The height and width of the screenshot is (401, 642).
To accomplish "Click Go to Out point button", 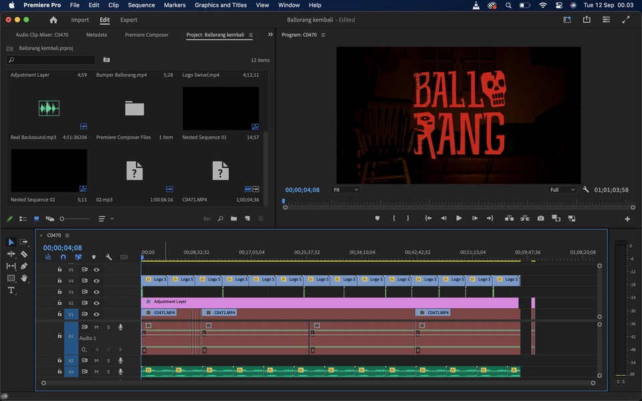I will pyautogui.click(x=490, y=219).
